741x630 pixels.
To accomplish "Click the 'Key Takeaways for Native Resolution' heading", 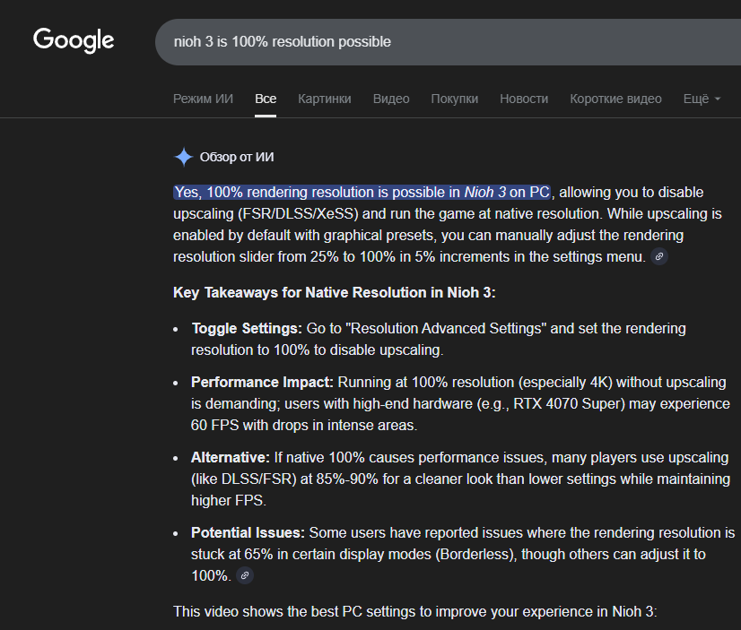I will (x=334, y=292).
